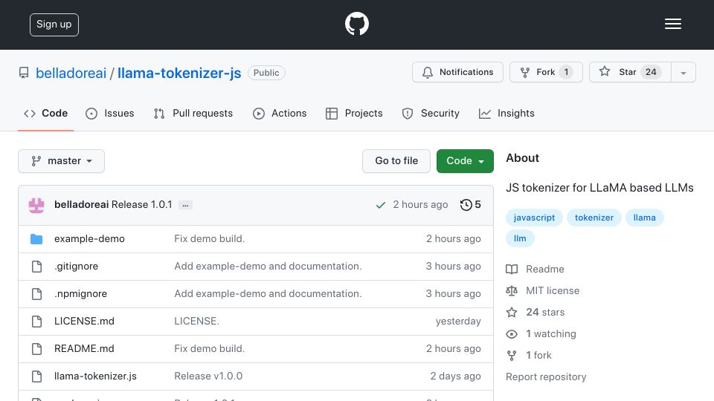
Task: Star the repository using the Star button
Action: [x=630, y=72]
